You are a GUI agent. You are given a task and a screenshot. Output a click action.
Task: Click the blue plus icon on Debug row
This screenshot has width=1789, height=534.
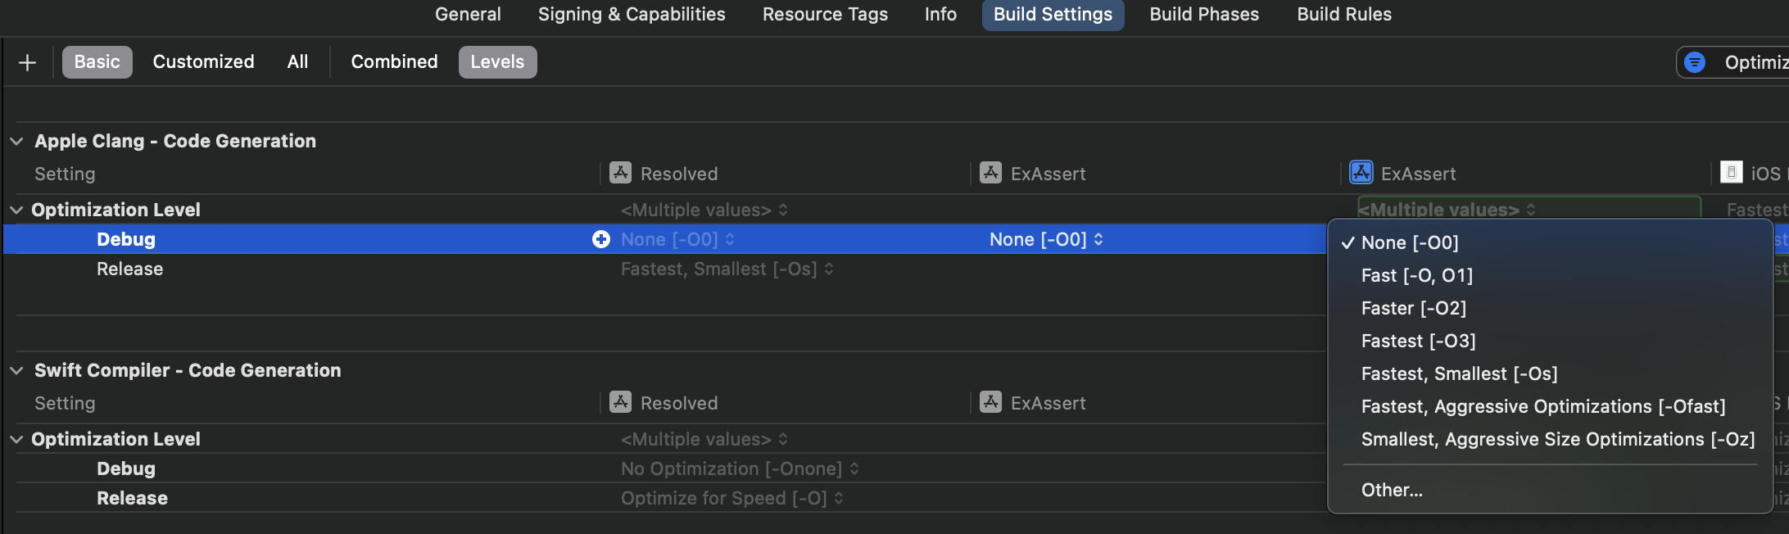(x=601, y=239)
